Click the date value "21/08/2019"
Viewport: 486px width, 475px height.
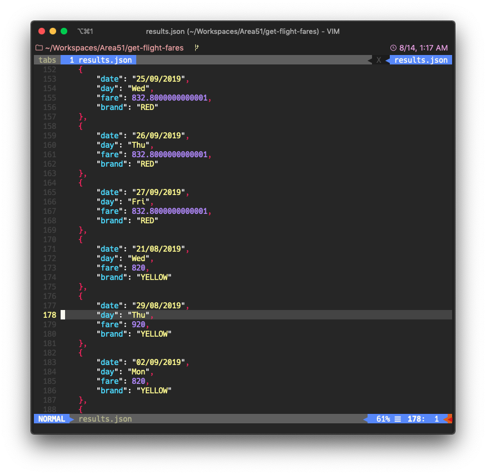[158, 249]
